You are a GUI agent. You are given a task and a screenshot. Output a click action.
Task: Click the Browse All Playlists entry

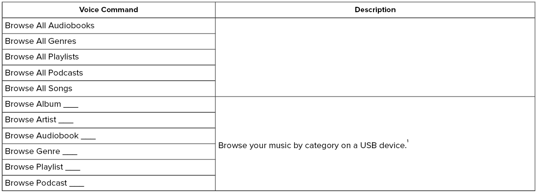pyautogui.click(x=108, y=57)
